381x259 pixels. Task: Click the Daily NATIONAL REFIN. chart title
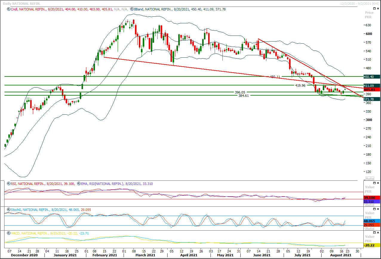21,3
